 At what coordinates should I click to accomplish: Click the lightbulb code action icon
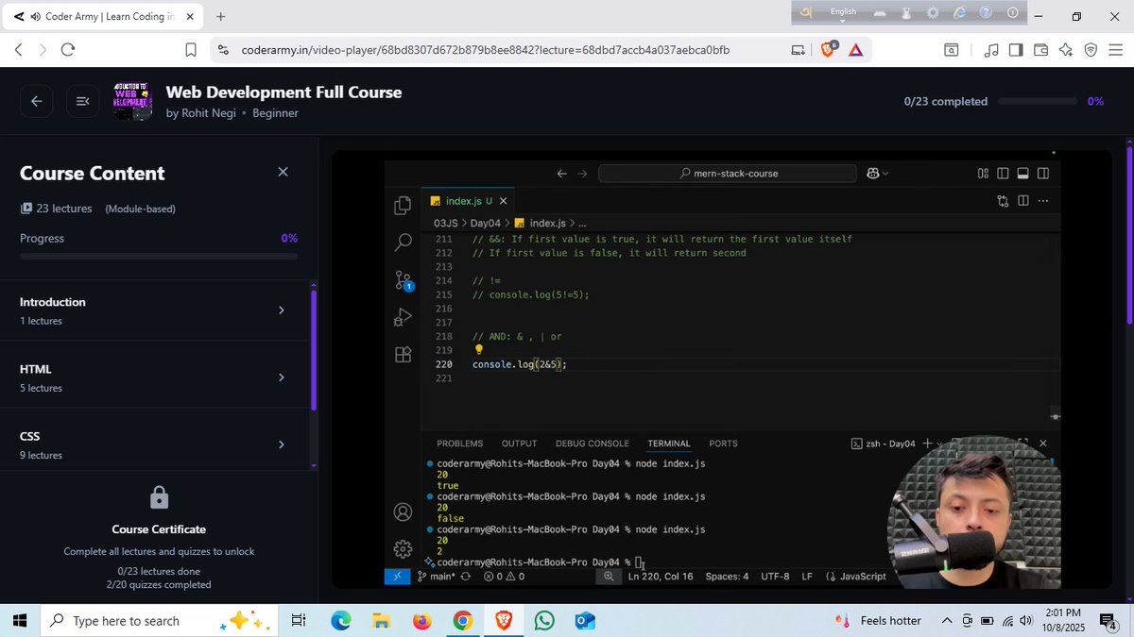click(x=478, y=349)
